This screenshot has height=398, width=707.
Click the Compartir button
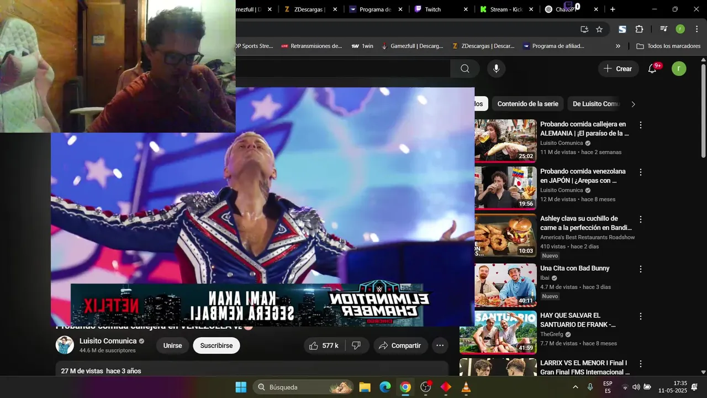[400, 345]
